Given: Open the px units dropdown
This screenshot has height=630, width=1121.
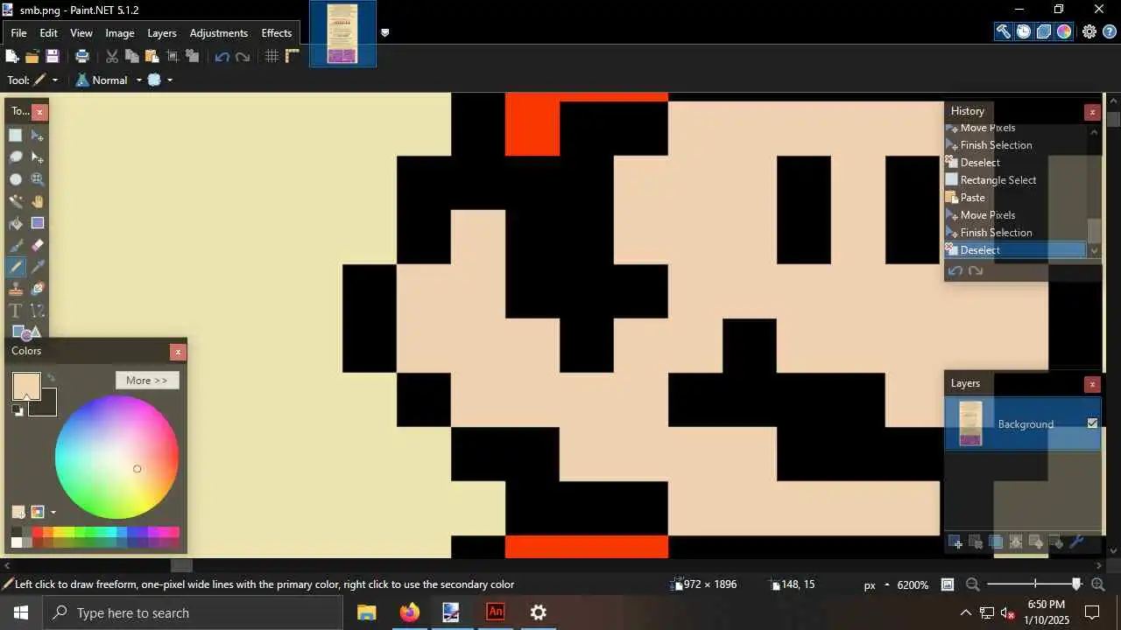Looking at the screenshot, I should (x=878, y=584).
